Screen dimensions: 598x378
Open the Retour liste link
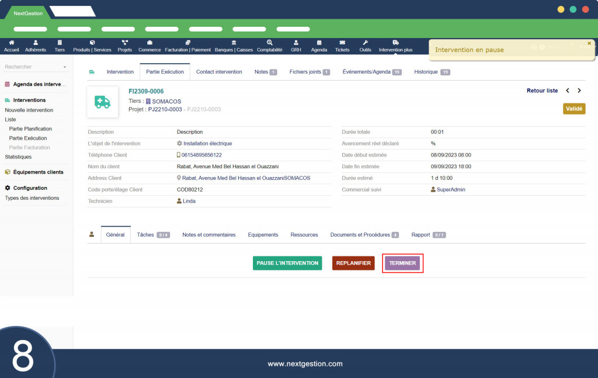(x=542, y=91)
